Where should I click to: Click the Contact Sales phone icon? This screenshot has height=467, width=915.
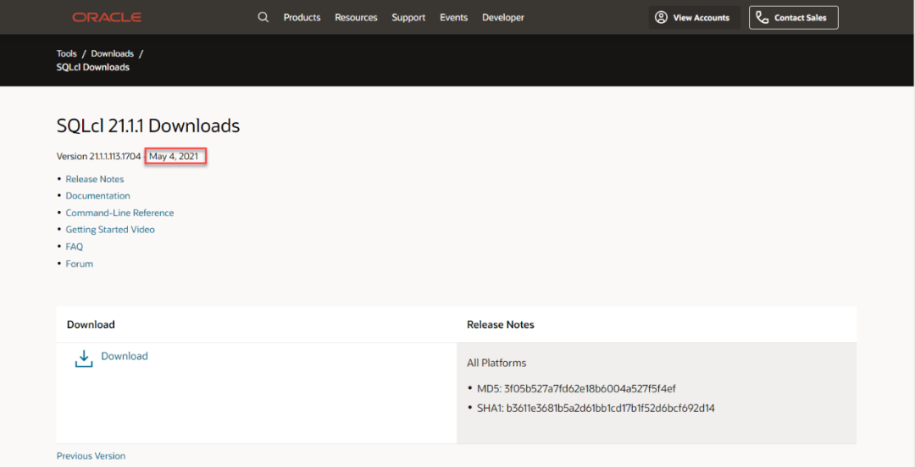coord(762,18)
